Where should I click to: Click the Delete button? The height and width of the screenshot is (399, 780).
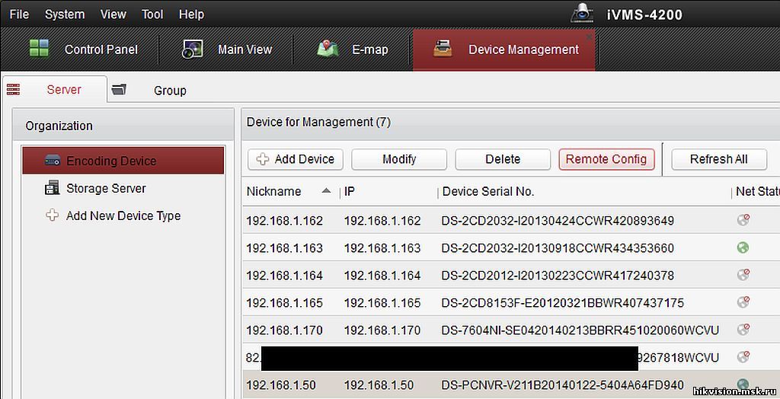click(503, 159)
